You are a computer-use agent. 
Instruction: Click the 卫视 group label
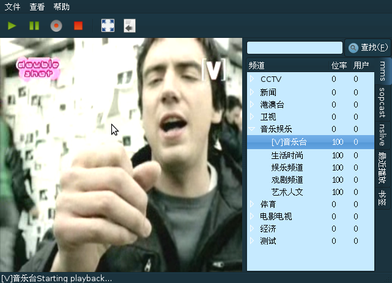pos(268,117)
